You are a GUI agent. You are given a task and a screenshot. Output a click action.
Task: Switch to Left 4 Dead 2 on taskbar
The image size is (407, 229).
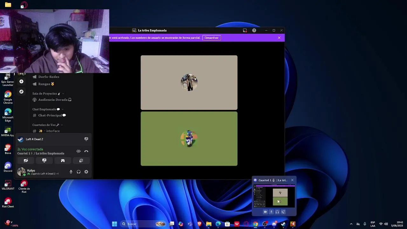(x=293, y=224)
